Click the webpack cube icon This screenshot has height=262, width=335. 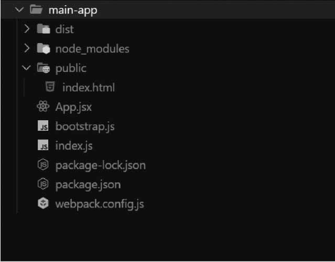pyautogui.click(x=43, y=204)
